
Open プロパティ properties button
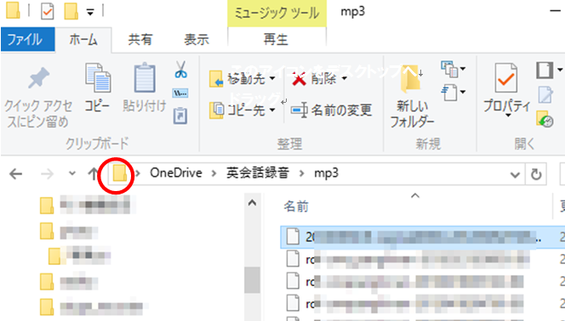[x=507, y=91]
